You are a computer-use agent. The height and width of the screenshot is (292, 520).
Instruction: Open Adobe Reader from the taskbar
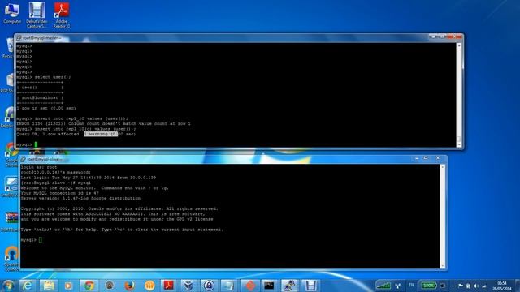169,286
